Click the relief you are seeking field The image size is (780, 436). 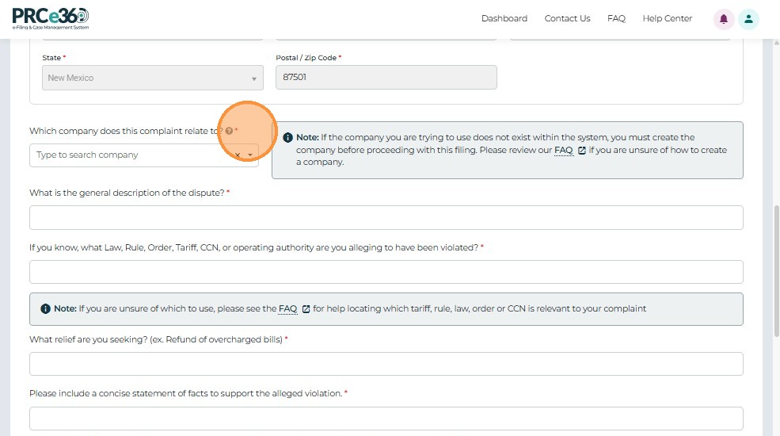[386, 364]
